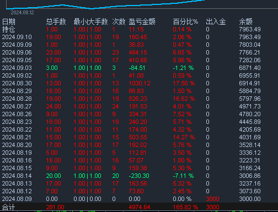Screen dimensions: 278x212
Task: Select the 2024.08.23 date row
Action: point(17,122)
